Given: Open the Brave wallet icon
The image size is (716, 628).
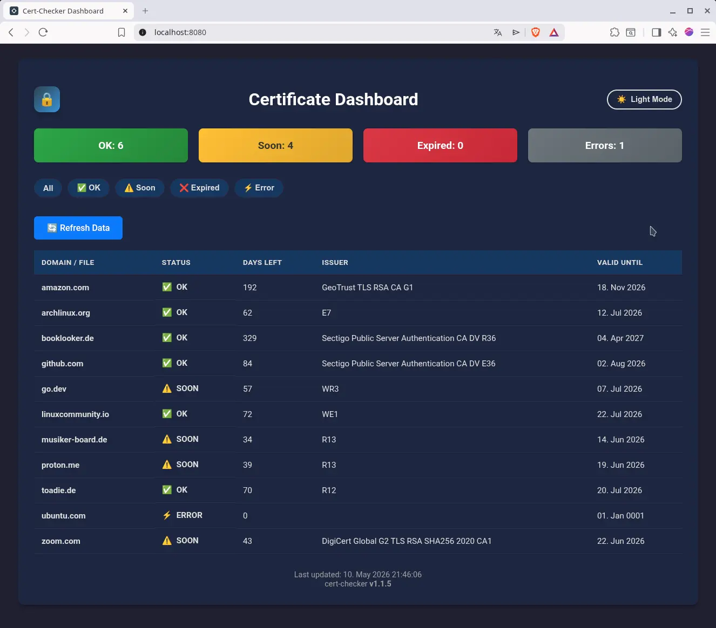Looking at the screenshot, I should pos(631,32).
